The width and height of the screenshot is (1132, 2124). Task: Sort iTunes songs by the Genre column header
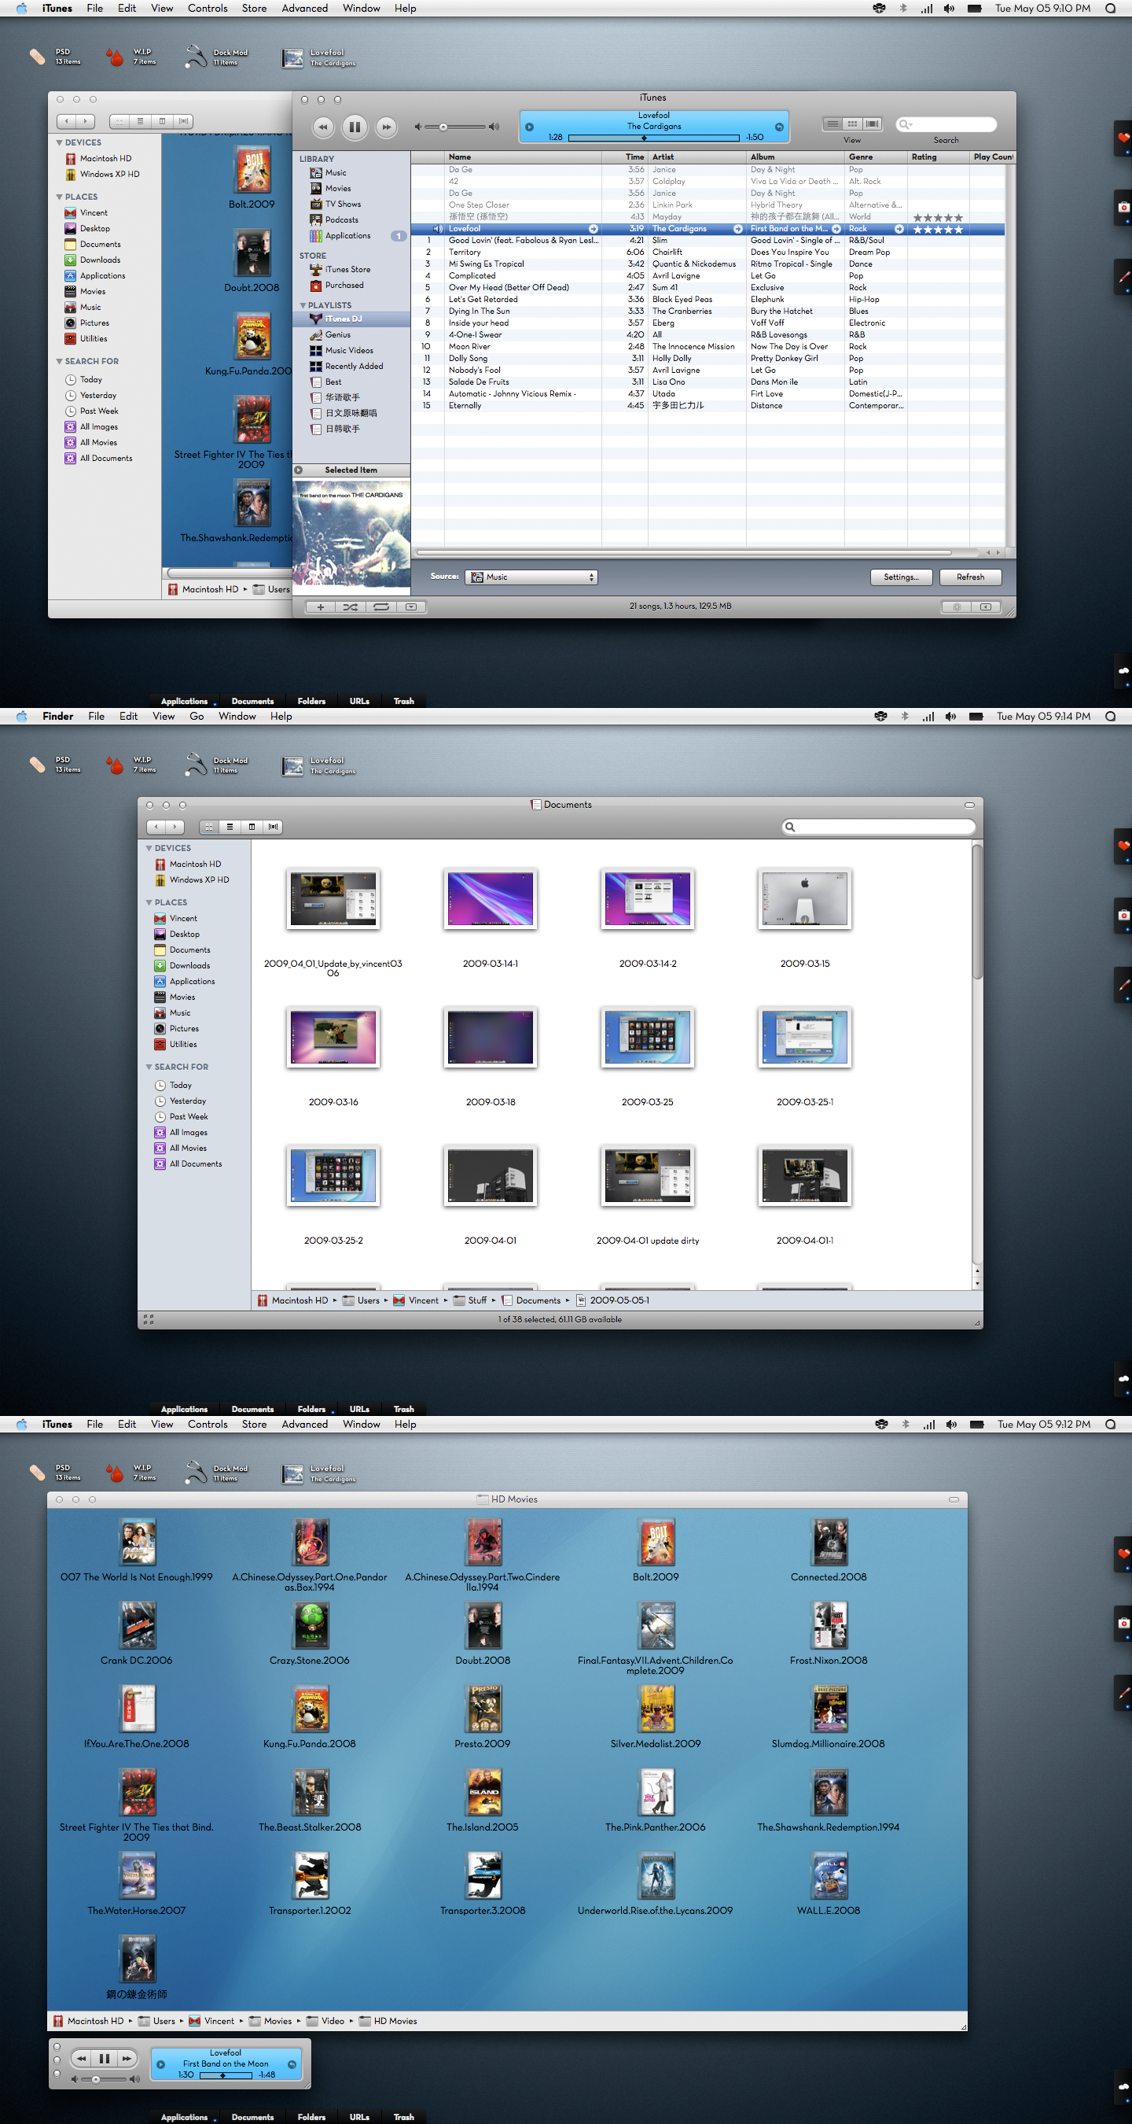coord(876,157)
